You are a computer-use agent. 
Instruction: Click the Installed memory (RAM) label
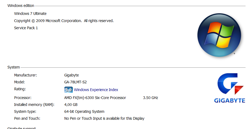click(x=34, y=105)
